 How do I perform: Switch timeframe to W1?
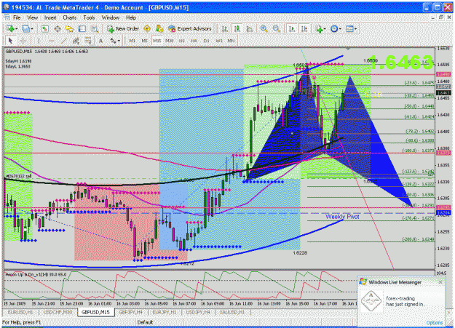[219, 41]
